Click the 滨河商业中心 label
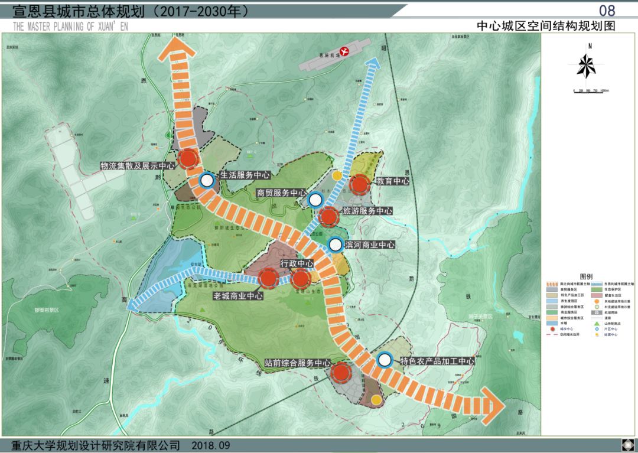 click(x=369, y=245)
